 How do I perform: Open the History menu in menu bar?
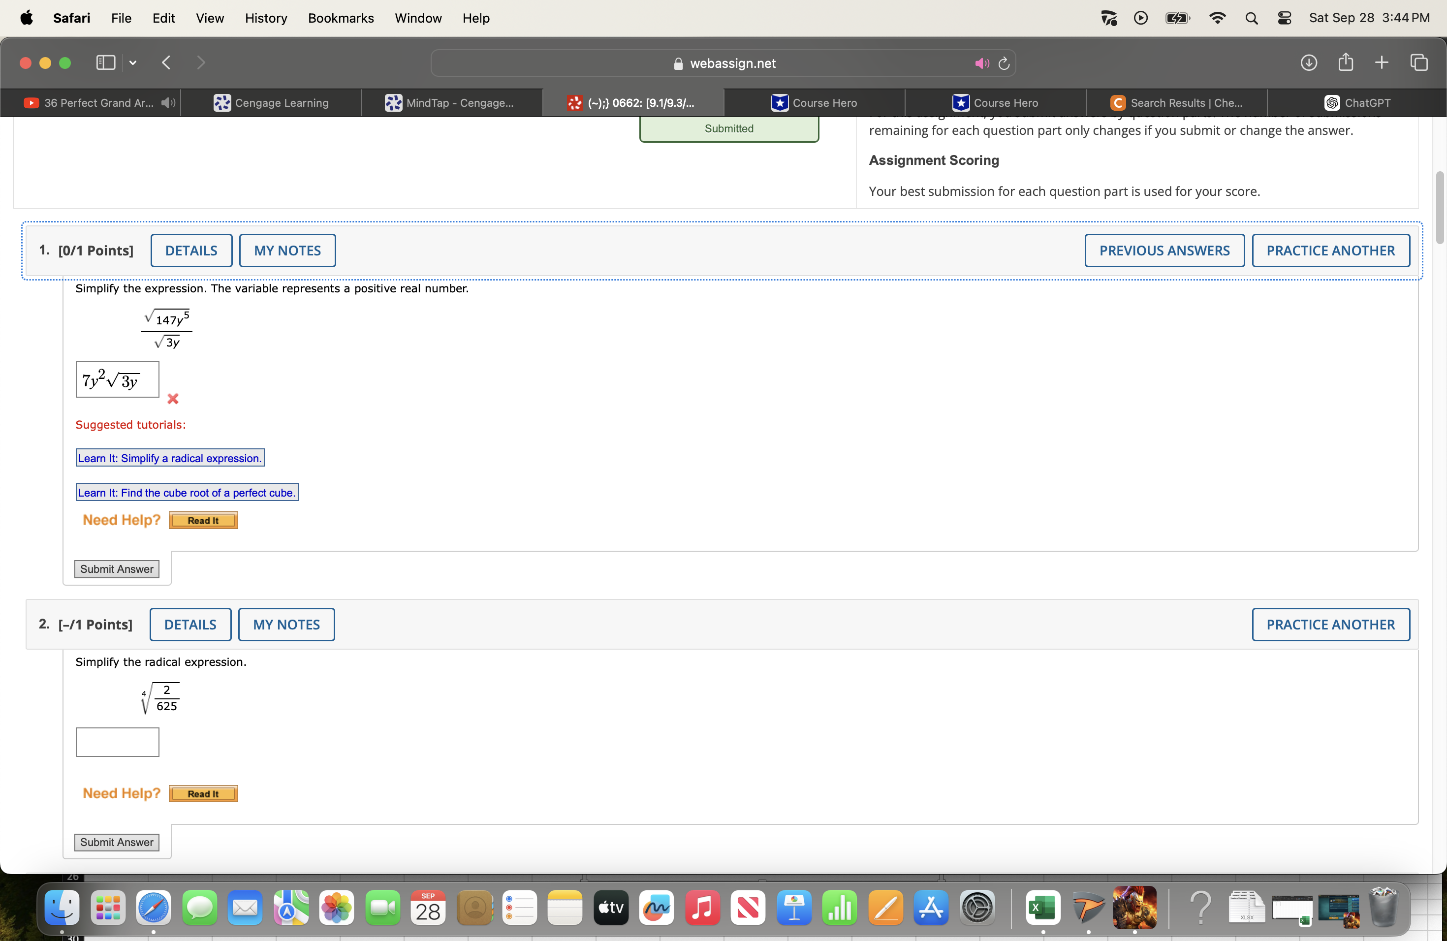(x=266, y=18)
